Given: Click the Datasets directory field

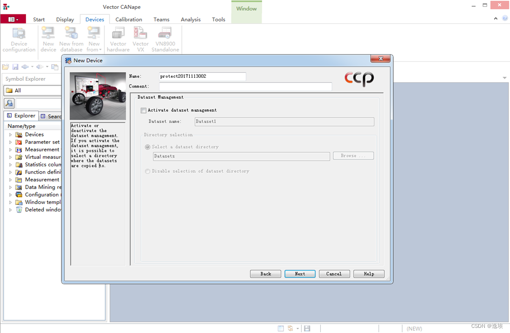Looking at the screenshot, I should 241,156.
